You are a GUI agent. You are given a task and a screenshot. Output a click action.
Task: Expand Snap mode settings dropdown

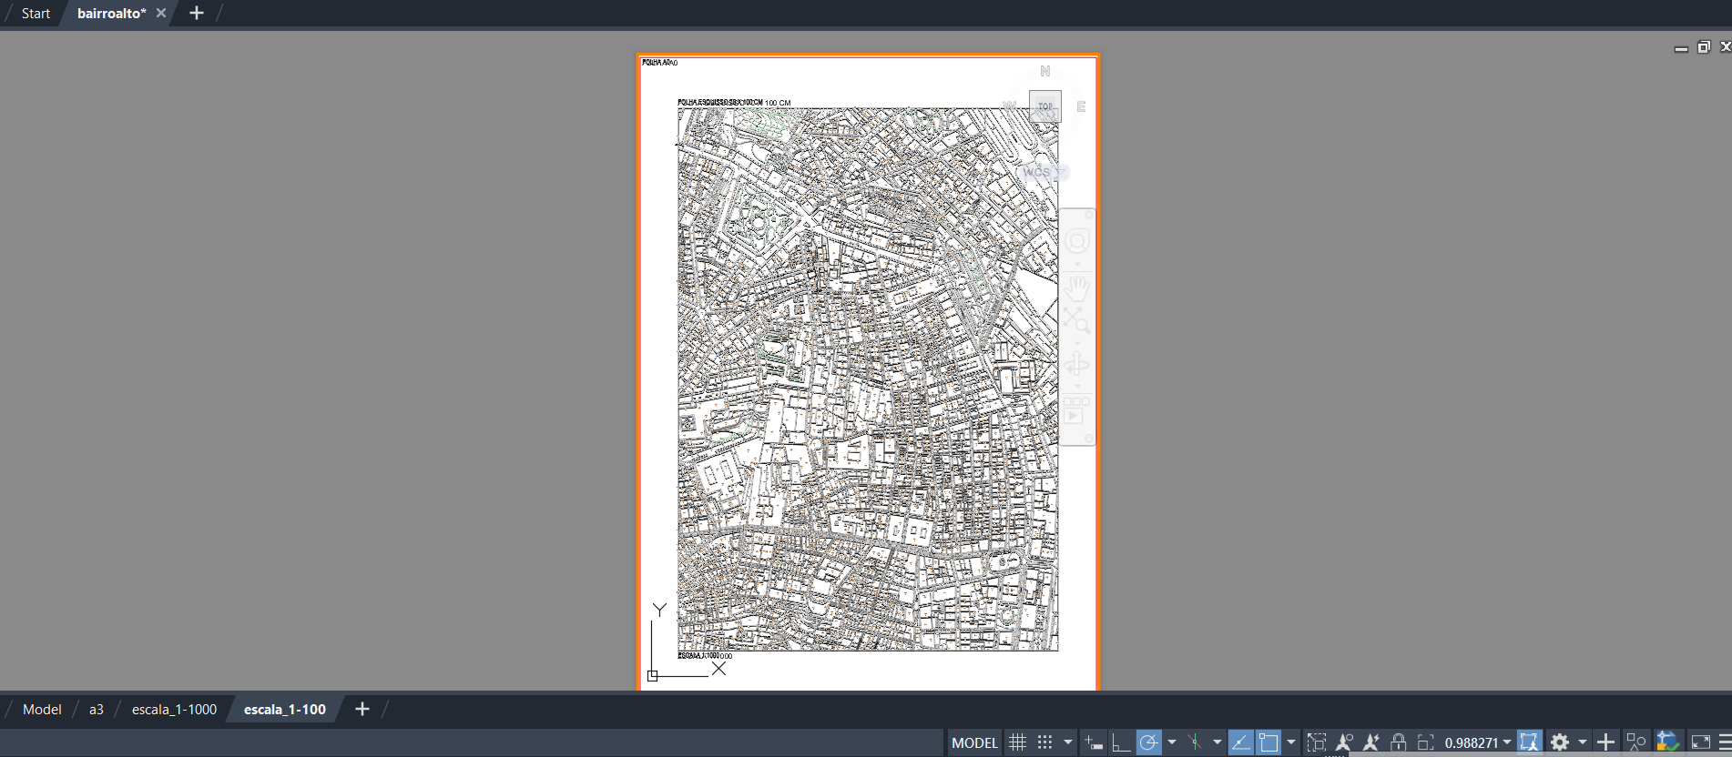(1068, 742)
